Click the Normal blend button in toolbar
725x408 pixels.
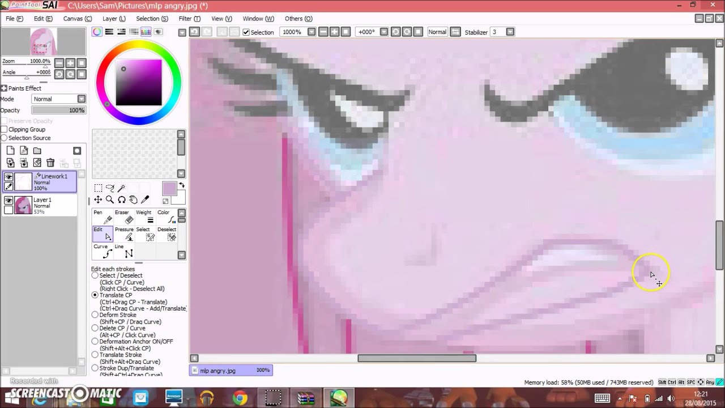pos(437,32)
